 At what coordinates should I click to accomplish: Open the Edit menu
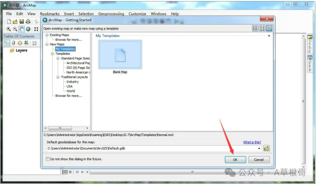click(20, 14)
